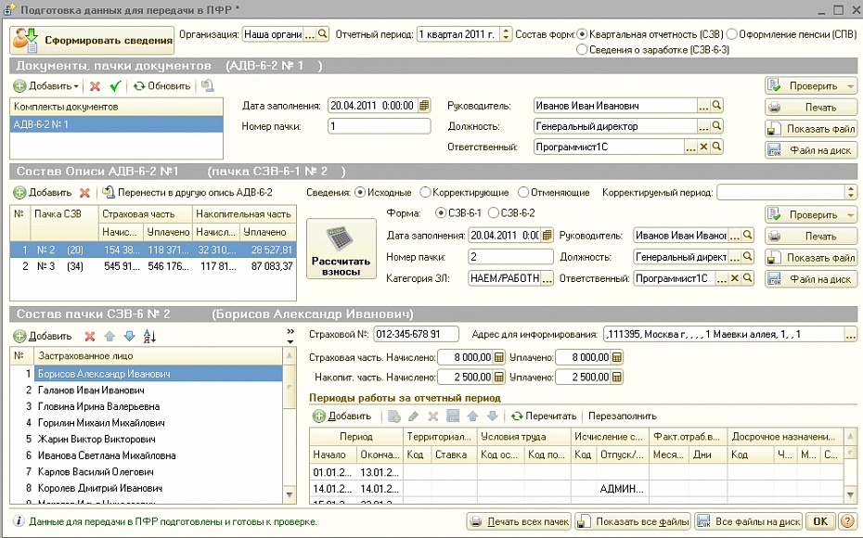
Task: Add a pack to Состав Описи АДВ-6-2
Action: pyautogui.click(x=43, y=193)
